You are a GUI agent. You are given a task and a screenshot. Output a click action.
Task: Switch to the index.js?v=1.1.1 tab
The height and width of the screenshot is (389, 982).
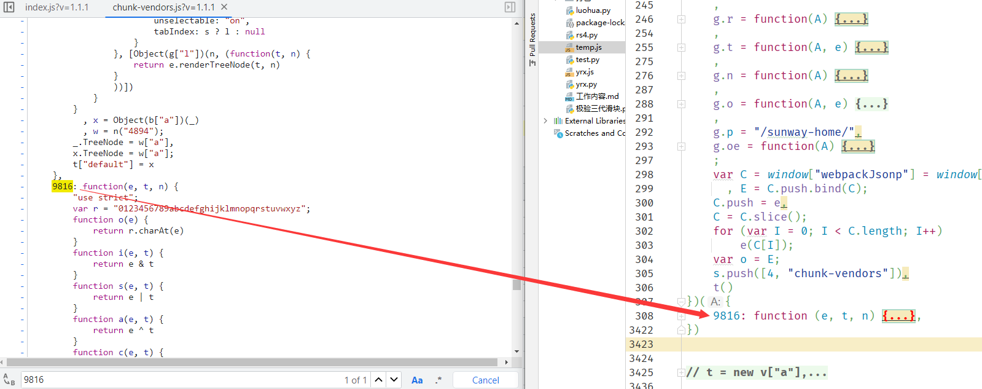(x=57, y=7)
